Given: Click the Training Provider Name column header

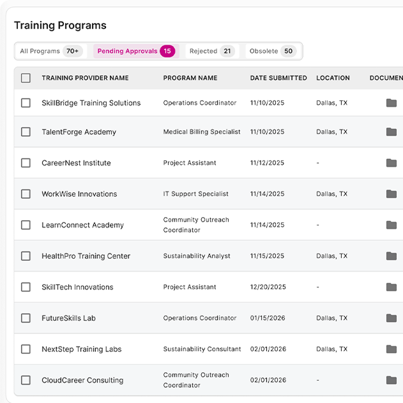Looking at the screenshot, I should [x=85, y=78].
